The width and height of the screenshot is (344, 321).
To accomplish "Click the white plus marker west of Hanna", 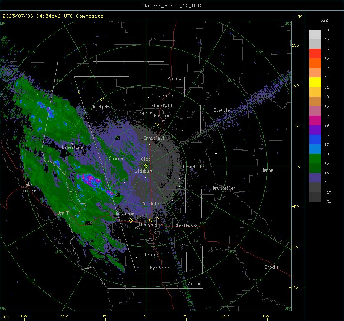I will point(216,153).
